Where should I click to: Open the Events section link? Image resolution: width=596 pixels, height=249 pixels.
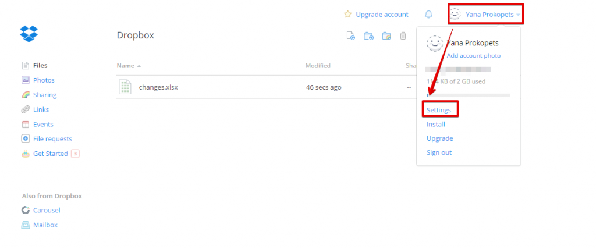[43, 124]
